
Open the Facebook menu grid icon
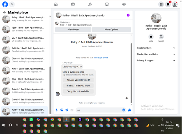click(161, 4)
